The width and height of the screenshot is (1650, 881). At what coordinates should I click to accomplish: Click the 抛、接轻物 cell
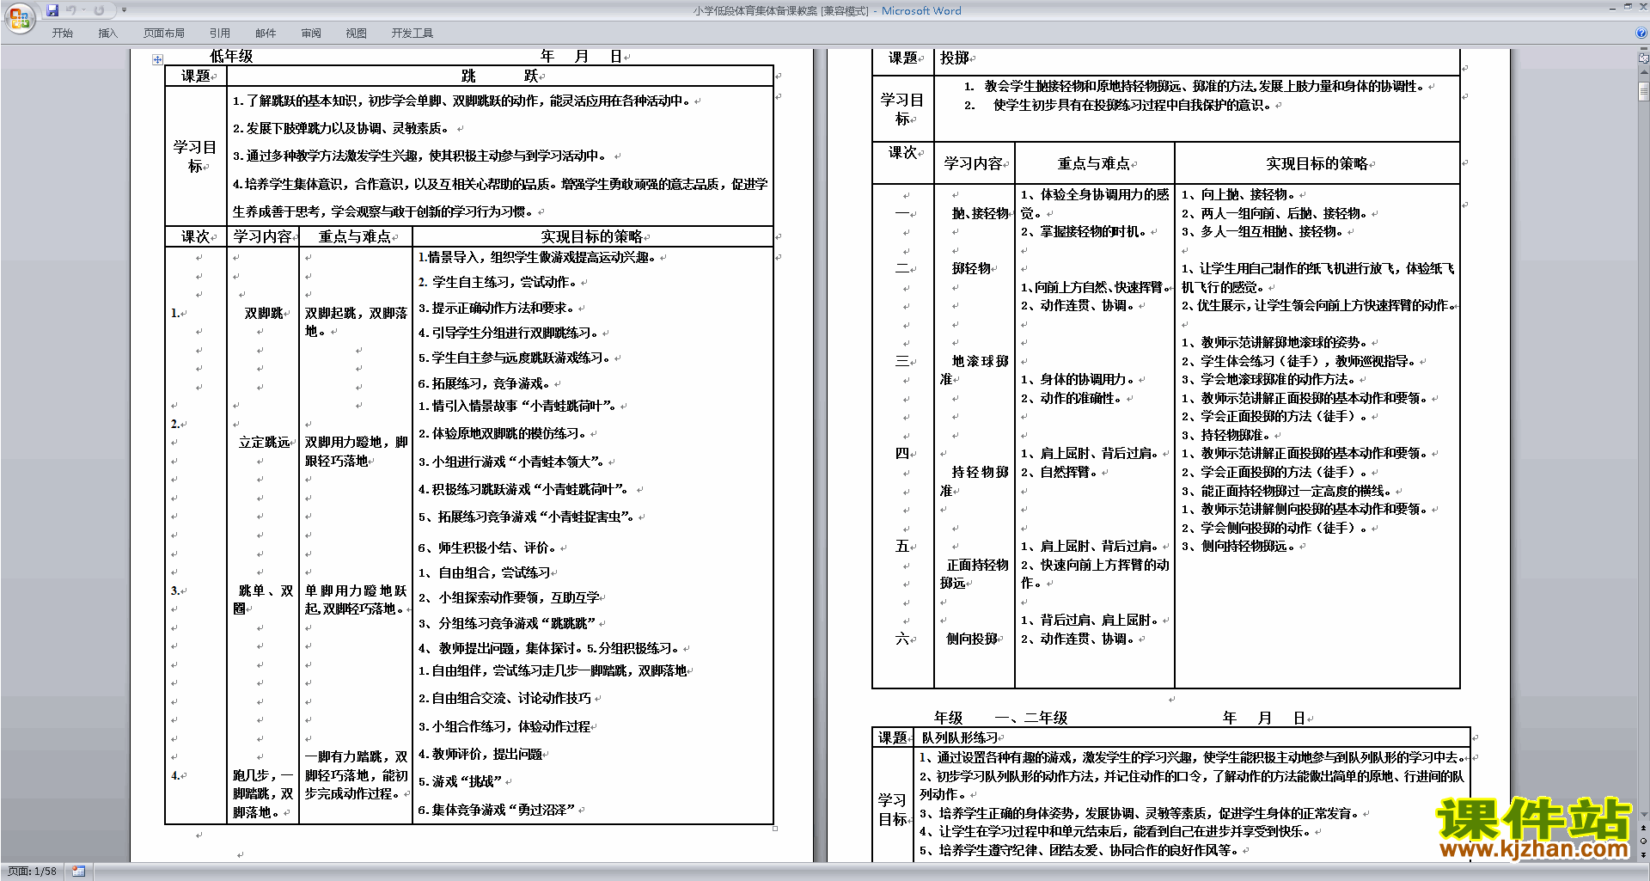[x=980, y=213]
